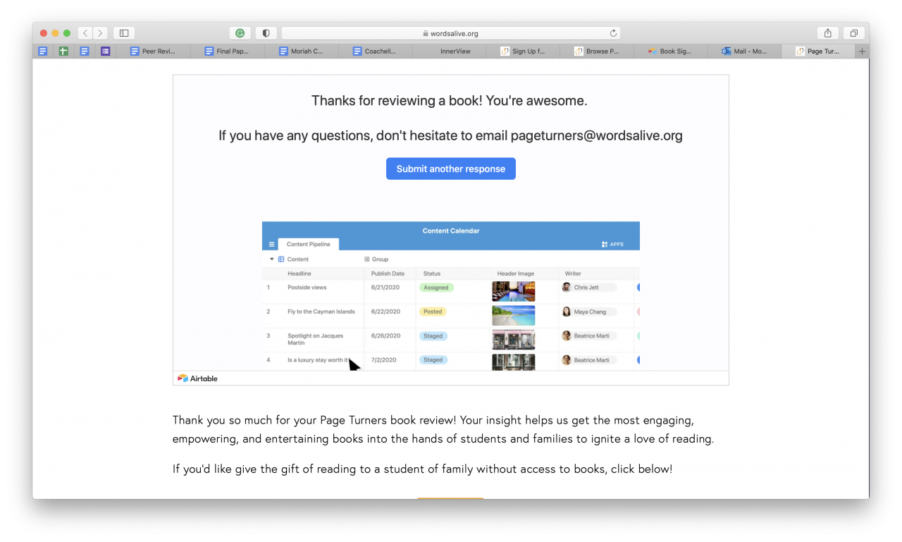Open the hamburger menu in Content Calendar
This screenshot has width=902, height=542.
(x=272, y=245)
